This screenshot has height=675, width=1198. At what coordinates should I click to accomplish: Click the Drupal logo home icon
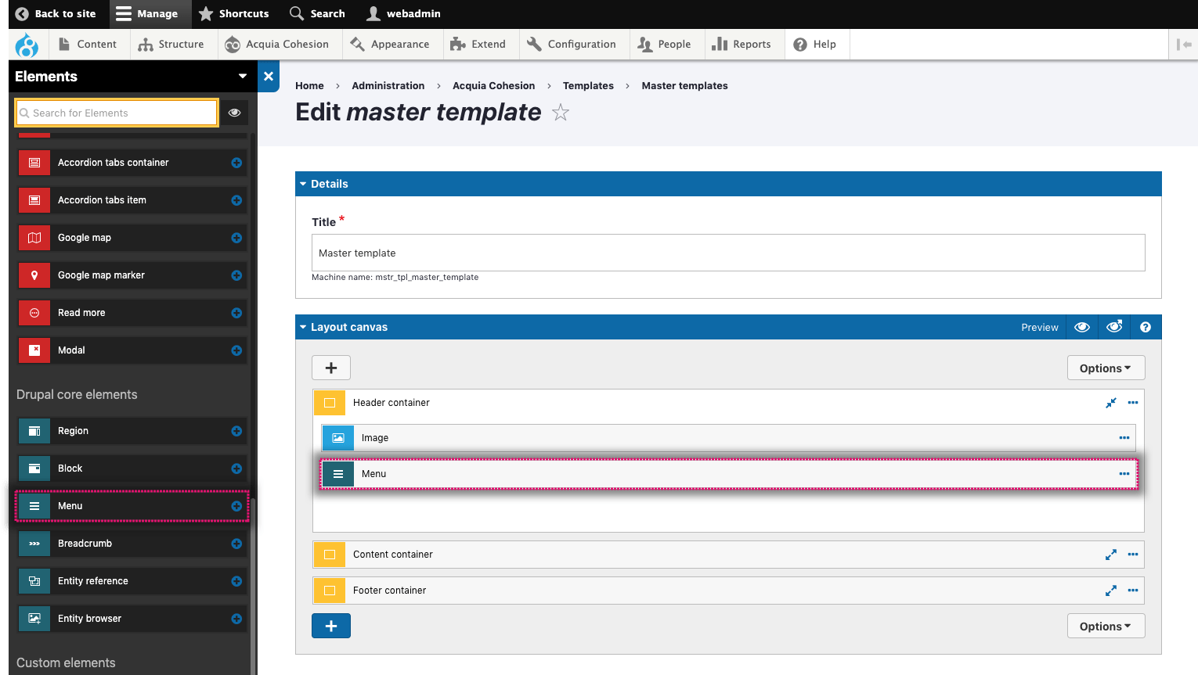[x=27, y=45]
